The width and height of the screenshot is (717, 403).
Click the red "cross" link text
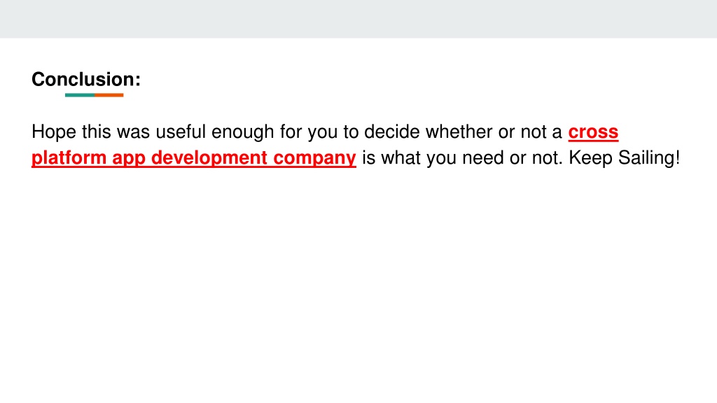pyautogui.click(x=593, y=132)
